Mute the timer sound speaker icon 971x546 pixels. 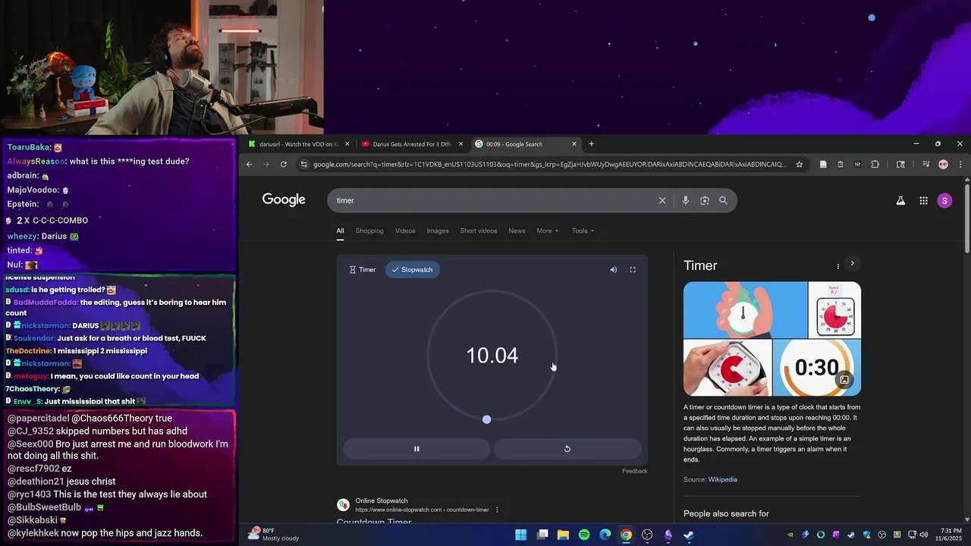pyautogui.click(x=614, y=270)
